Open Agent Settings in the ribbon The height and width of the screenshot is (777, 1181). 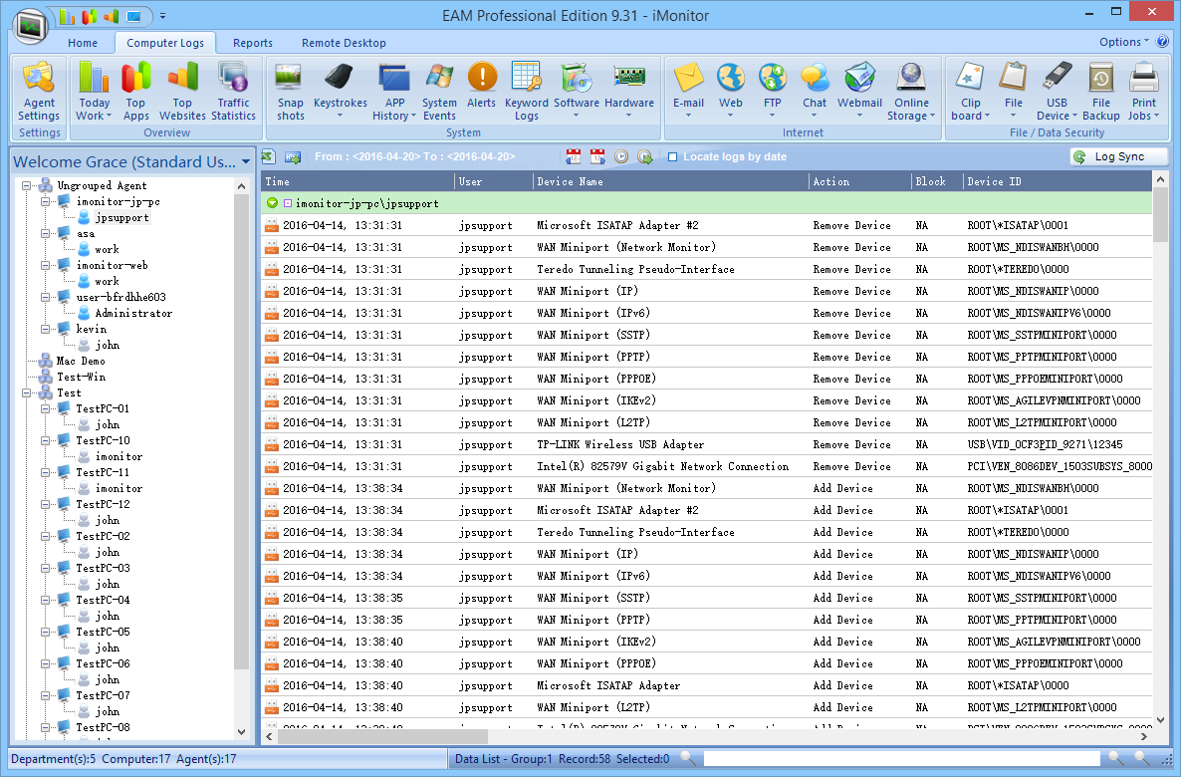[39, 91]
